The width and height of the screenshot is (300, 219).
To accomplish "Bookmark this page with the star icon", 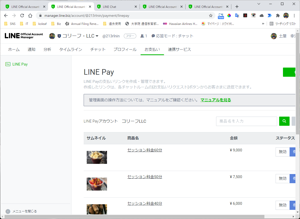I will (211, 15).
